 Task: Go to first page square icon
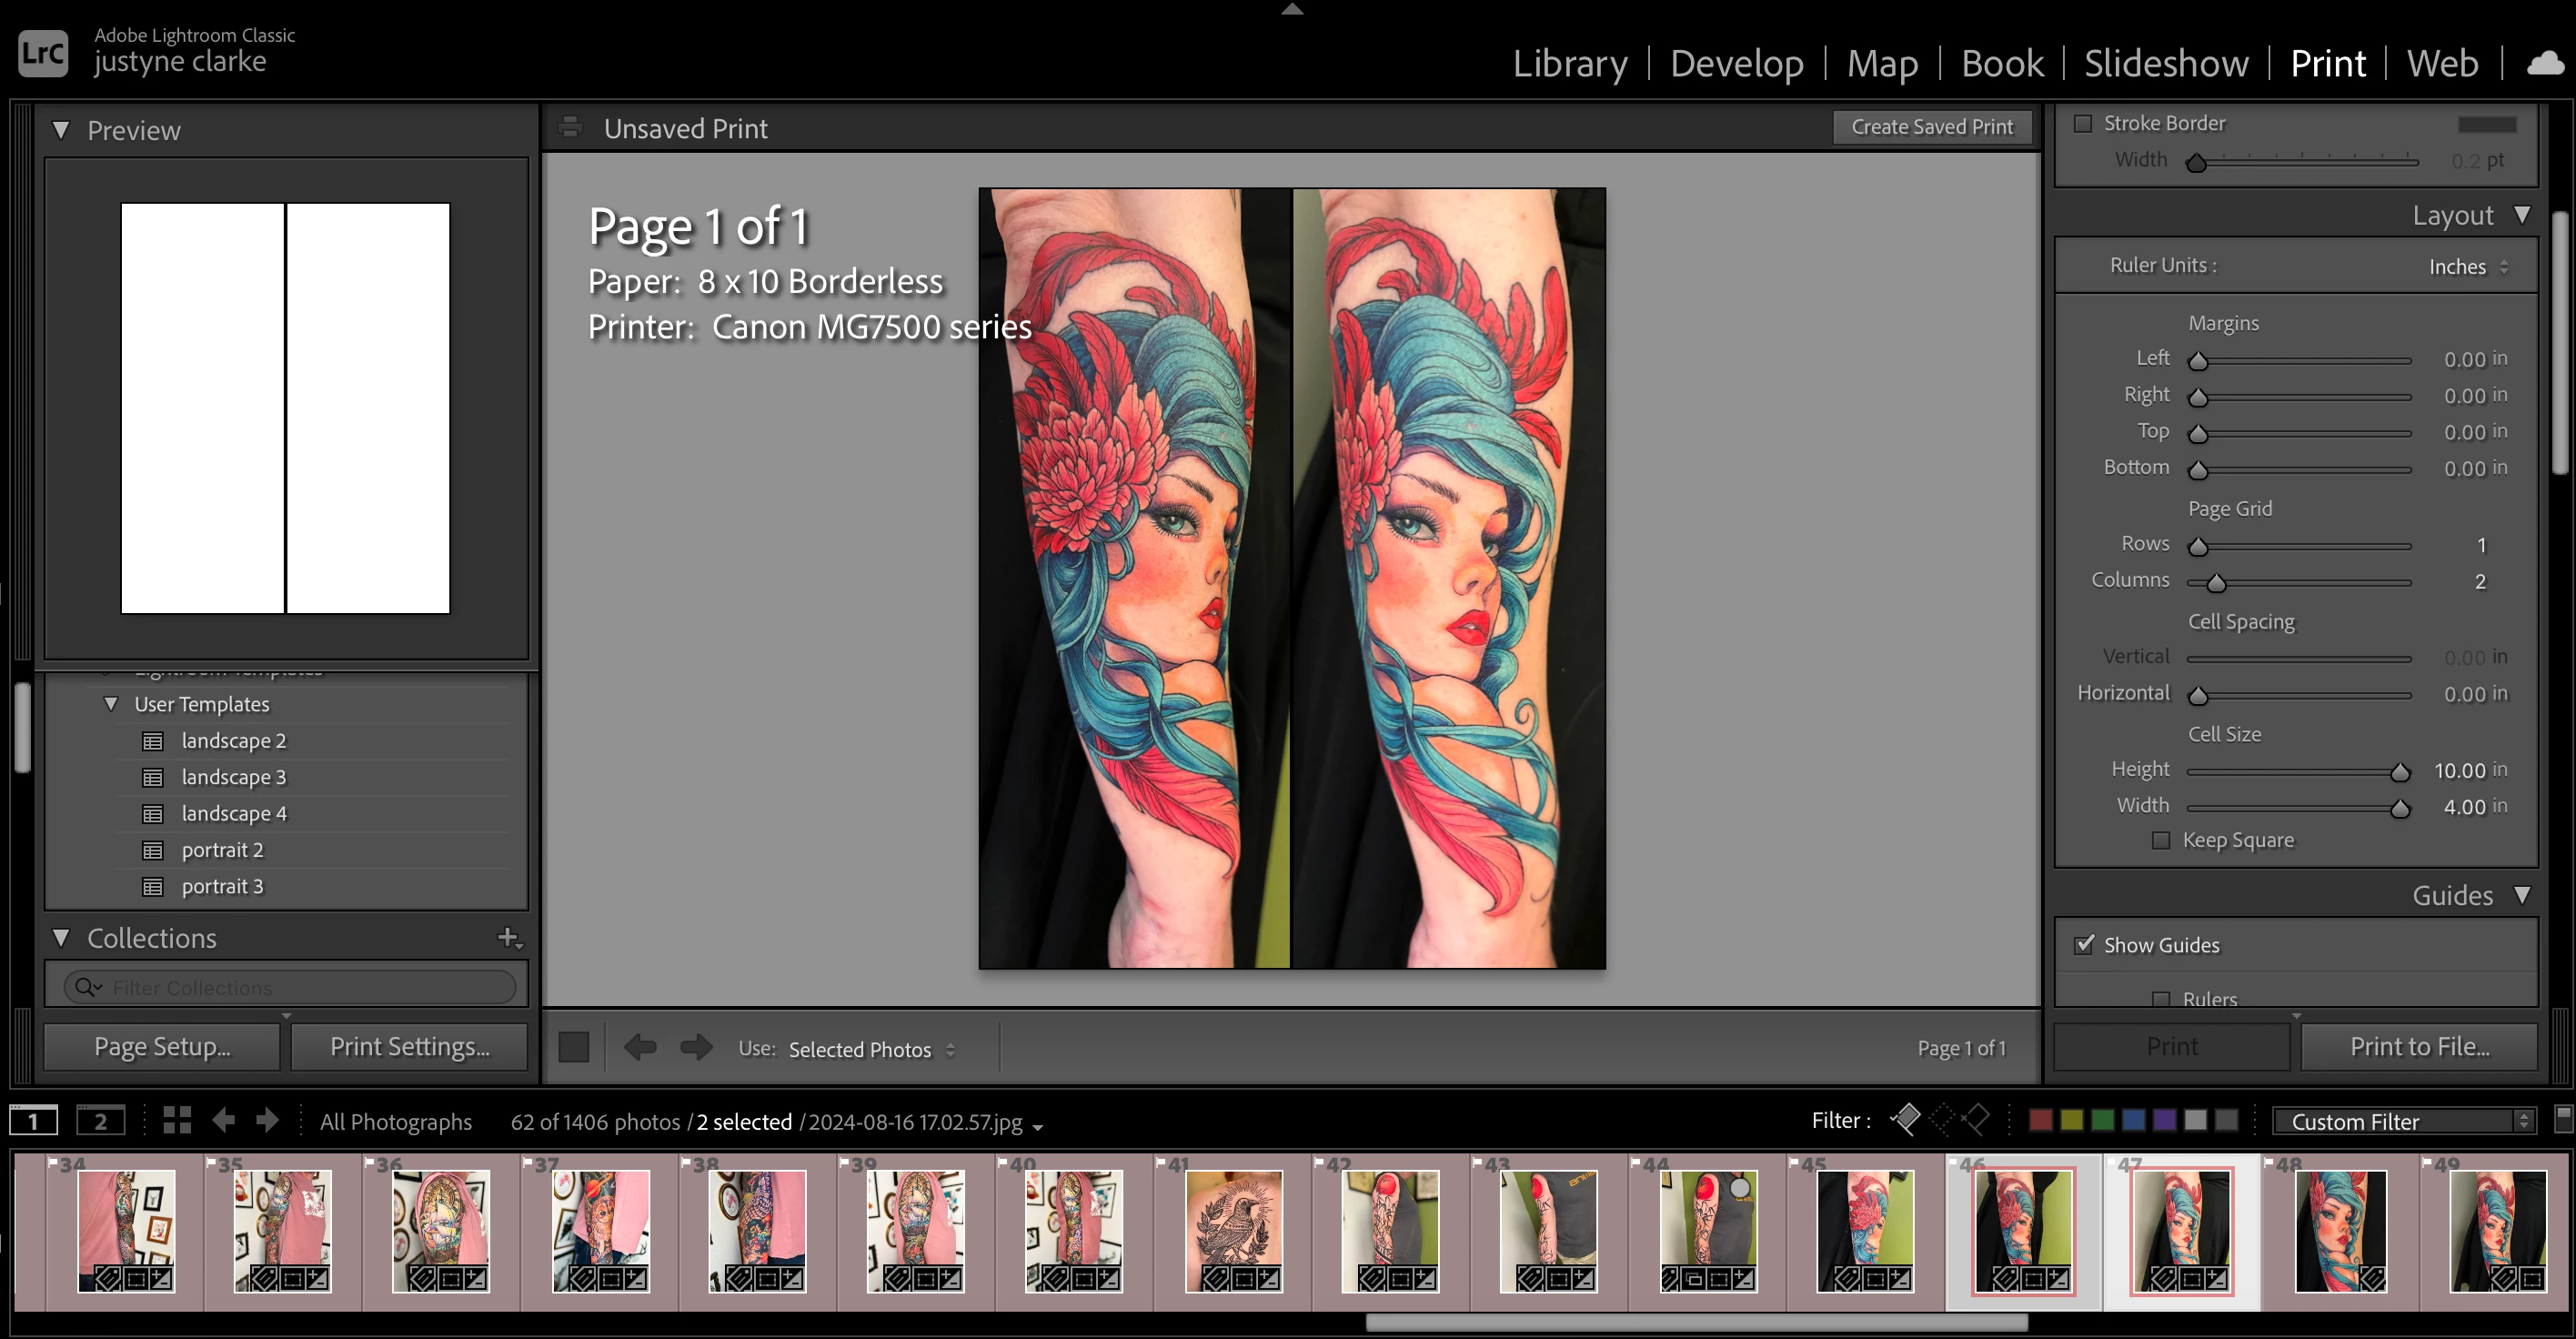tap(574, 1047)
